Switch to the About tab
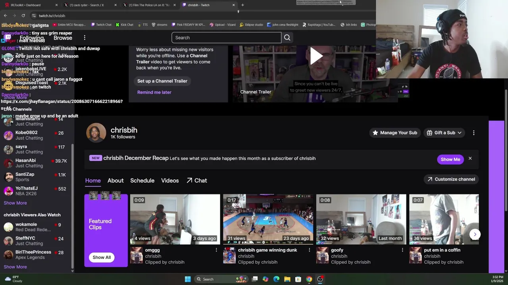 (115, 180)
